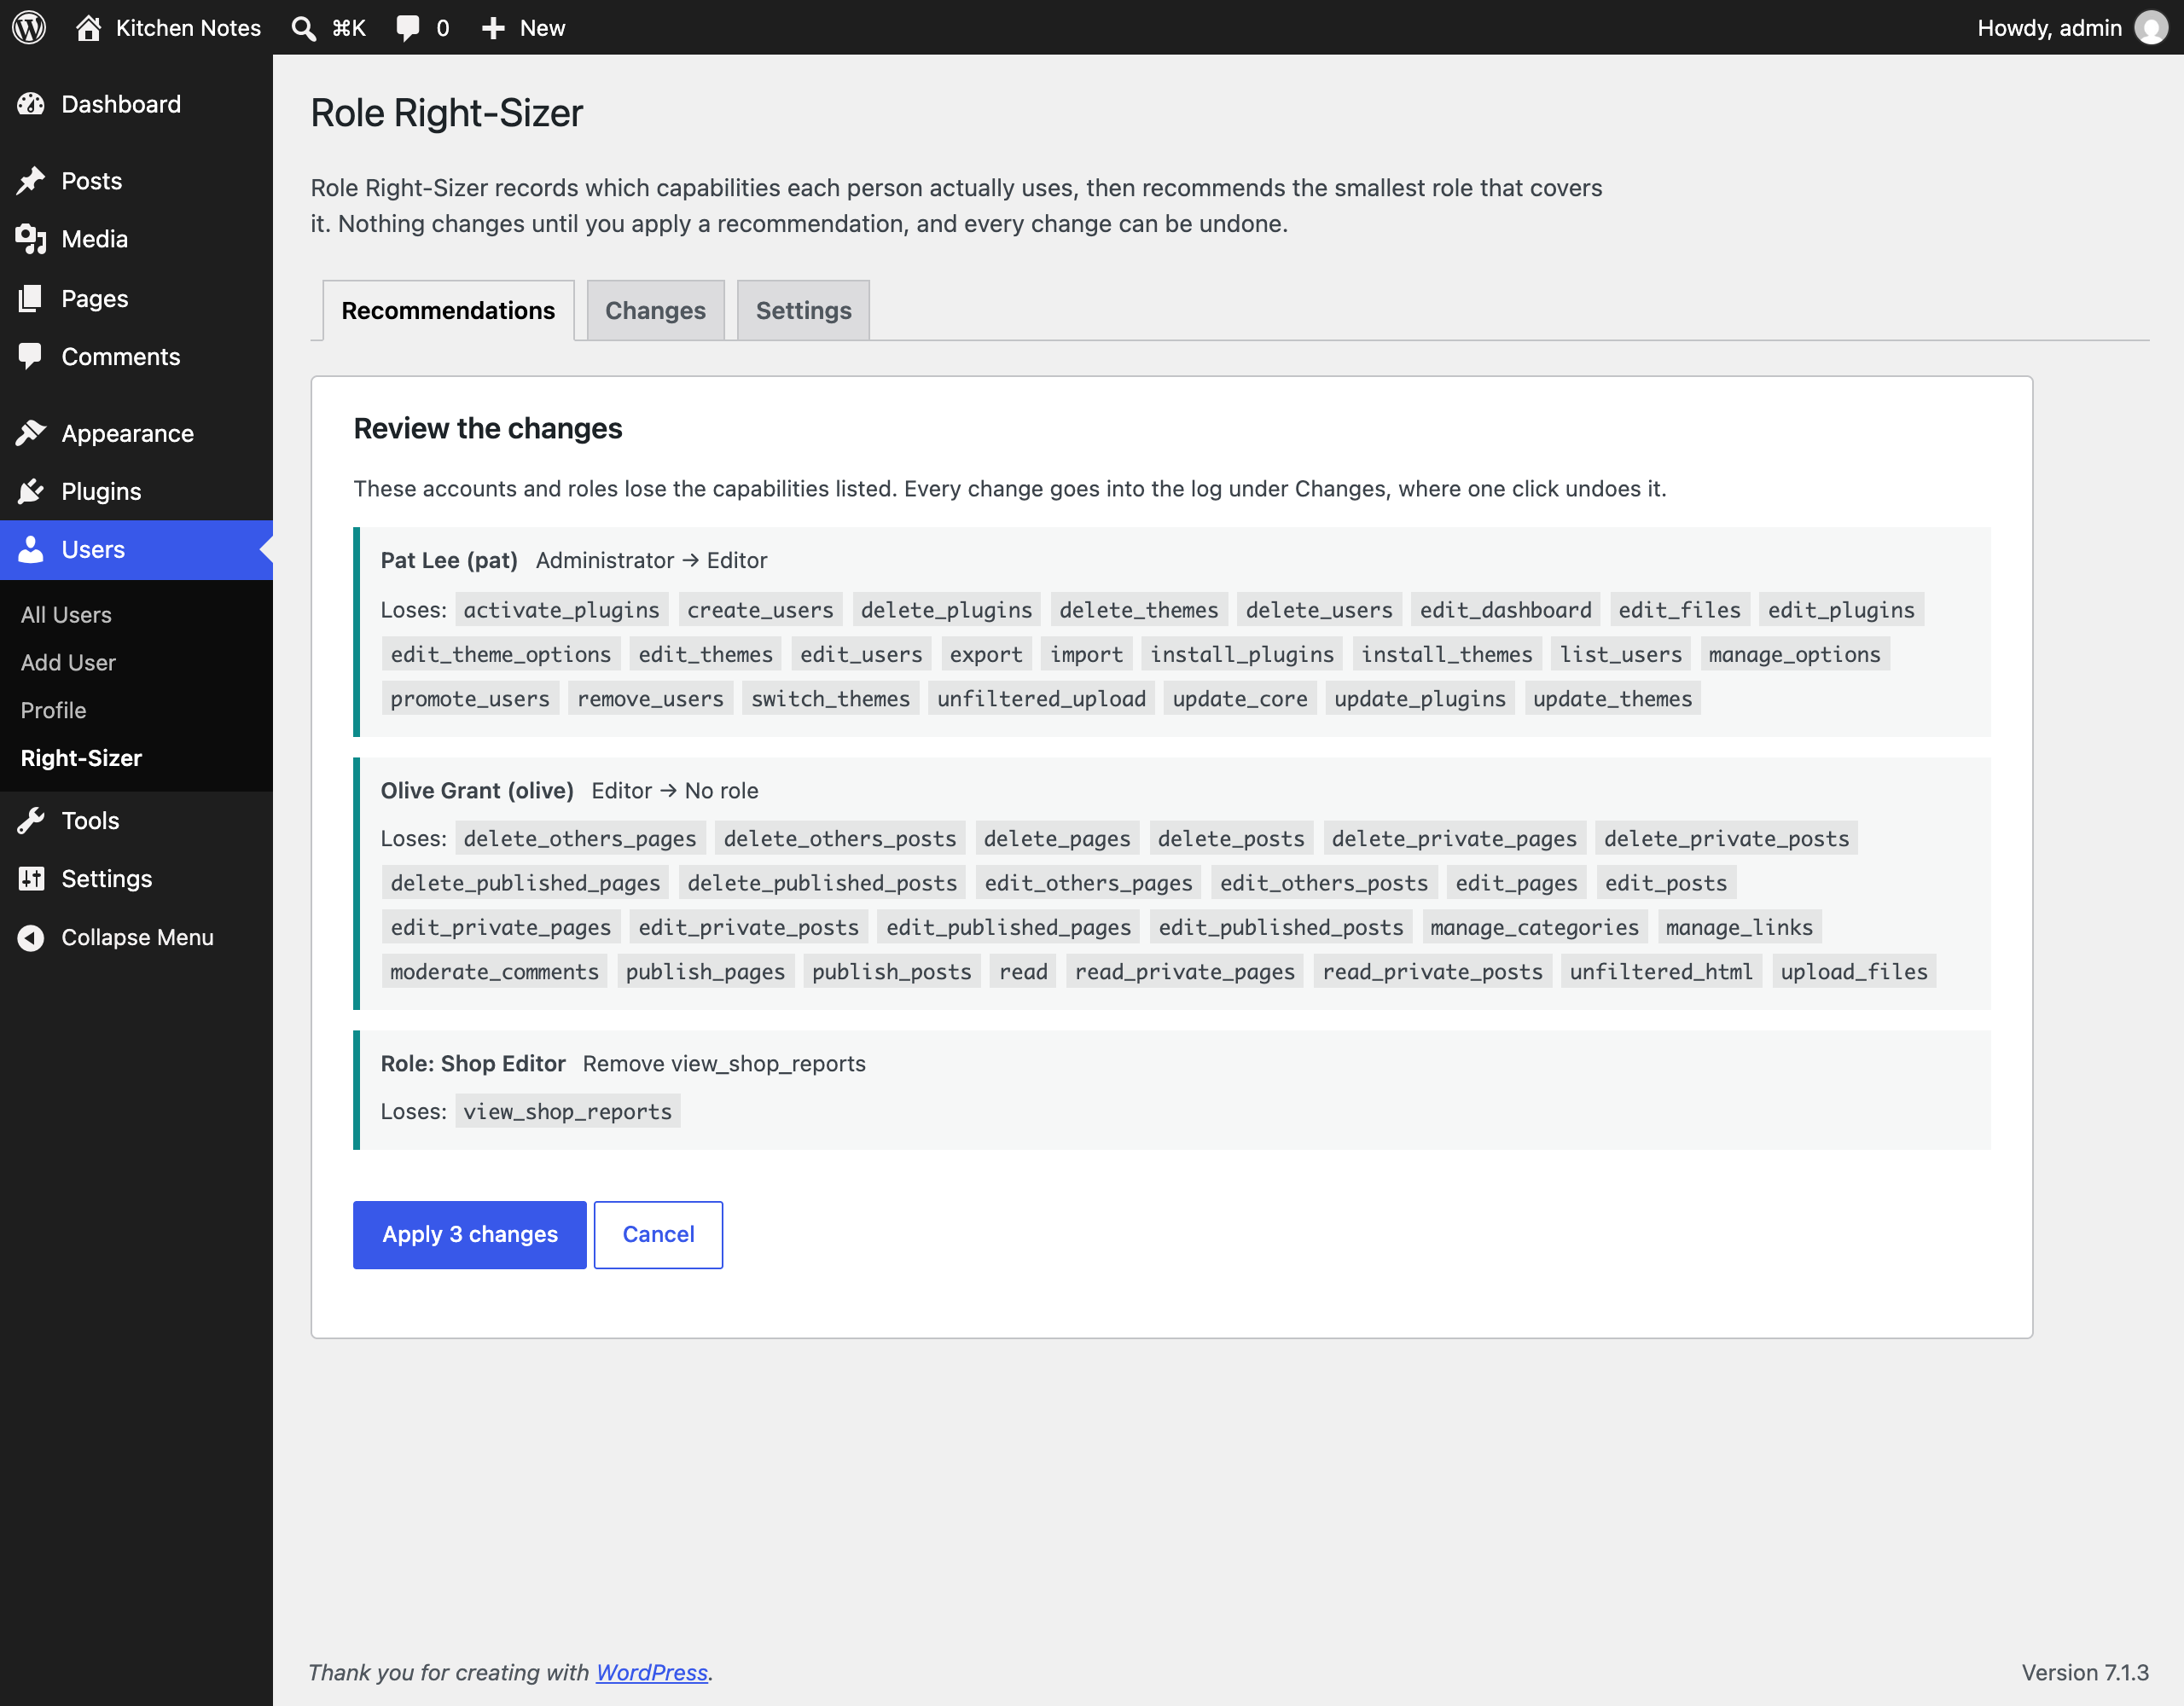The height and width of the screenshot is (1706, 2184).
Task: Click the moderate_comments capability tag
Action: (x=495, y=972)
